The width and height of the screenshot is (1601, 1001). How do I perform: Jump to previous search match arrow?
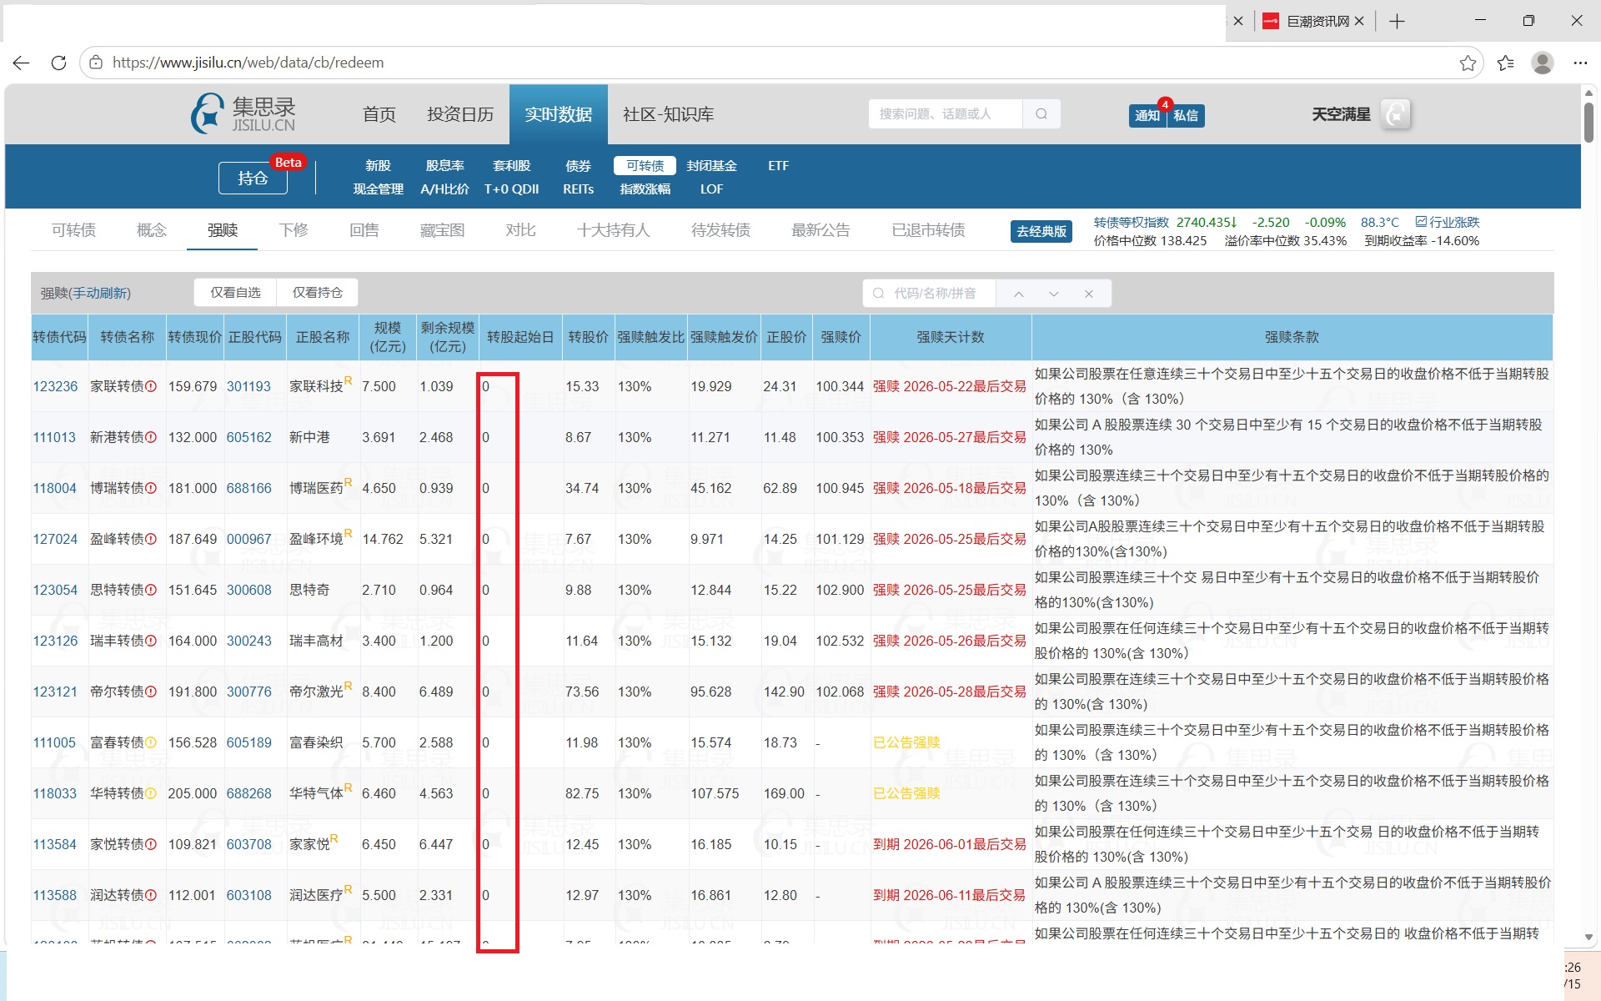(1019, 294)
